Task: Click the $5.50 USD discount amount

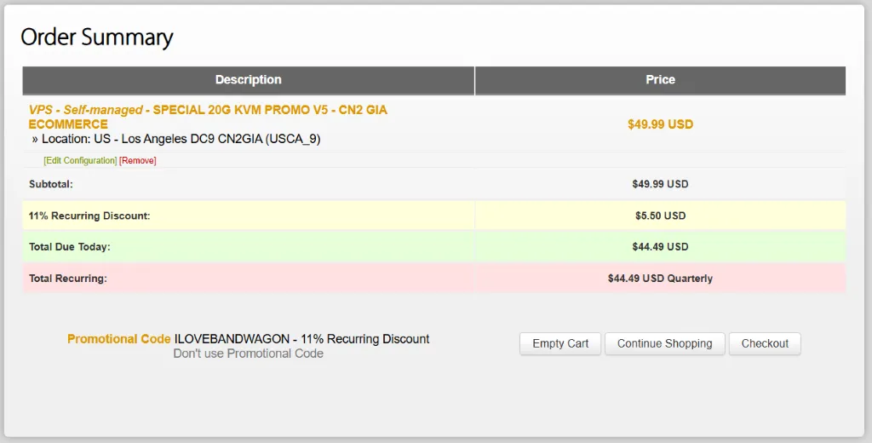Action: [x=660, y=216]
